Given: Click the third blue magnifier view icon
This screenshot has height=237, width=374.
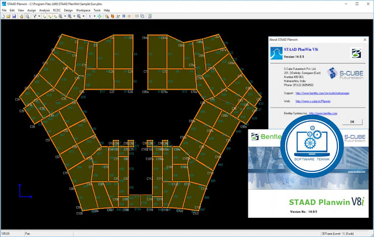Looking at the screenshot, I should pos(79,16).
